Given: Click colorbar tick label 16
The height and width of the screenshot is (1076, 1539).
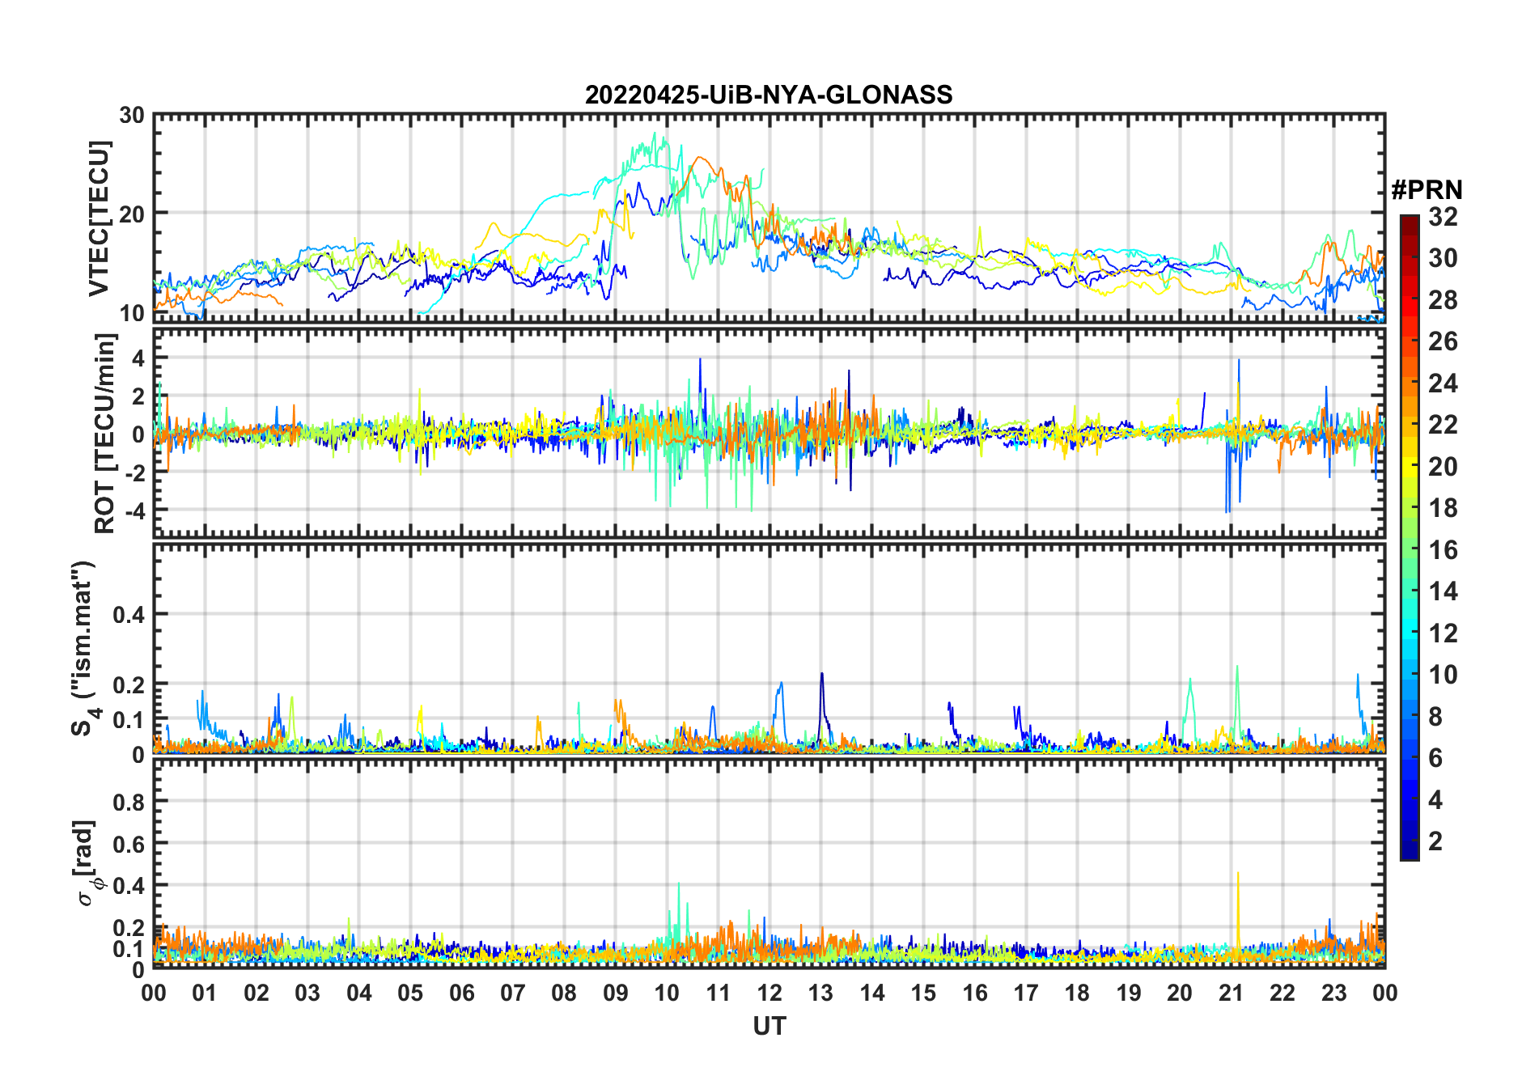Looking at the screenshot, I should tap(1443, 550).
